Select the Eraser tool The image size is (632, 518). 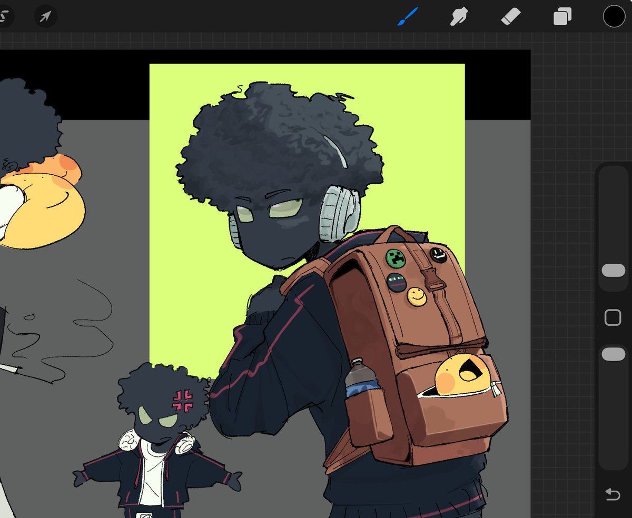pyautogui.click(x=510, y=16)
